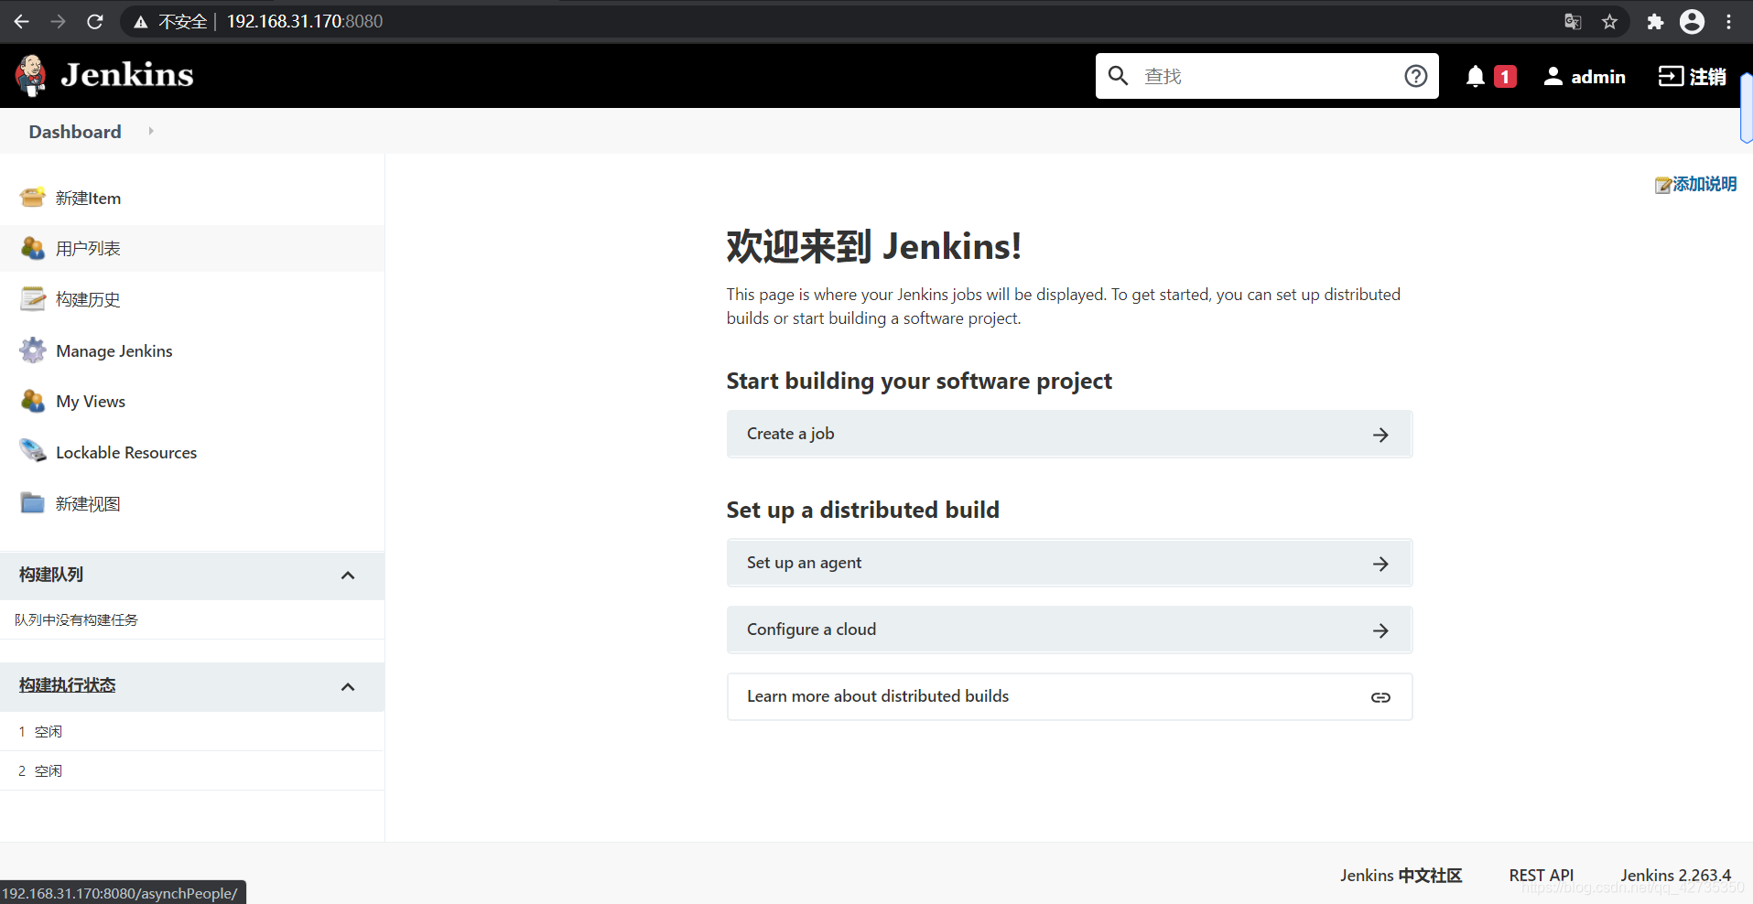Viewport: 1753px width, 904px height.
Task: Open the 构建执行状态 heading link
Action: 68,685
